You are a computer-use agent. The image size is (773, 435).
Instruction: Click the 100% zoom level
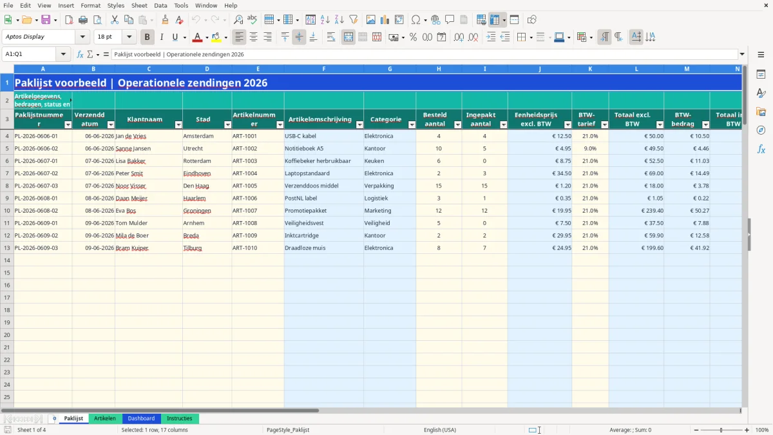761,430
